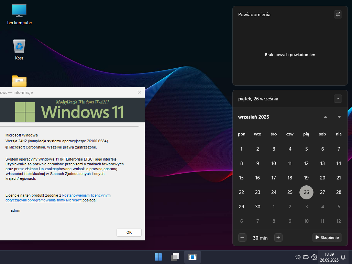Image resolution: width=352 pixels, height=264 pixels.
Task: Select the Ten komputer desktop icon
Action: coord(19,14)
